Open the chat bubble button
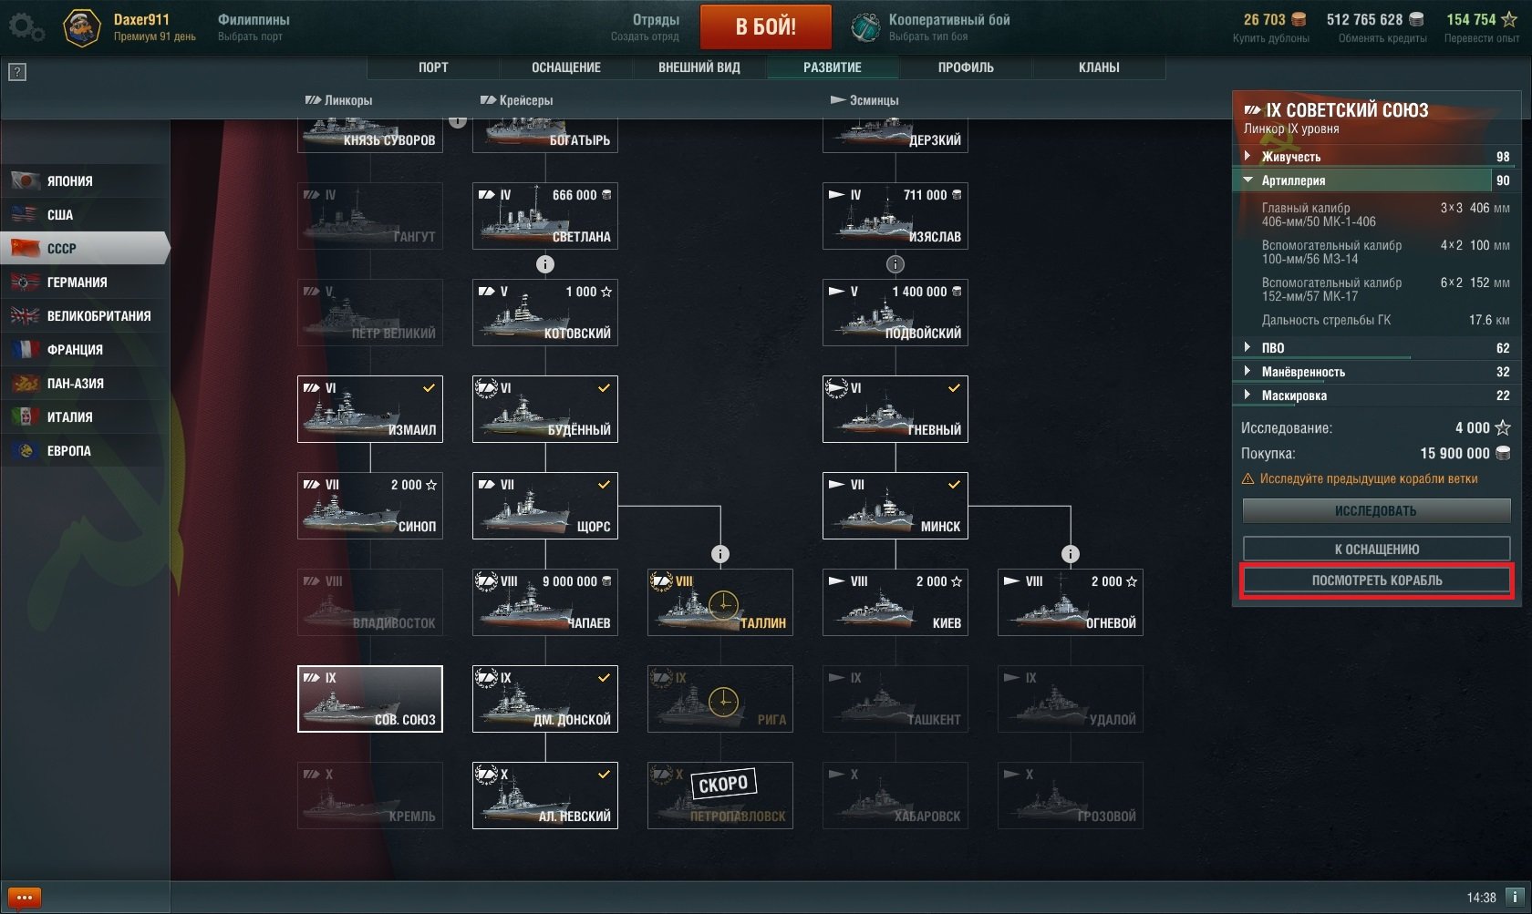 pos(25,898)
